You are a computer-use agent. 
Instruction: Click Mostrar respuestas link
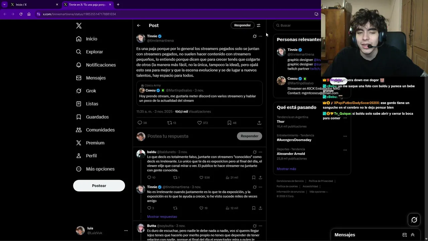coord(162,217)
